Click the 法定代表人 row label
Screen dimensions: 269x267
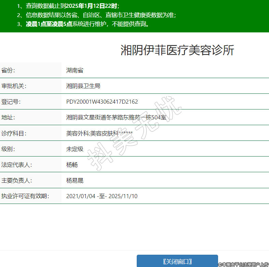pos(16,165)
